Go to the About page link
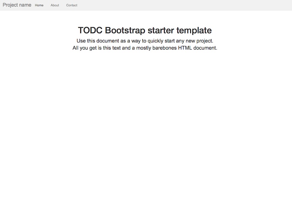This screenshot has height=219, width=292. (x=55, y=5)
